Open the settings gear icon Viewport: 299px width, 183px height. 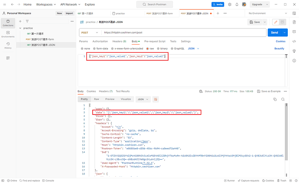pyautogui.click(x=229, y=4)
